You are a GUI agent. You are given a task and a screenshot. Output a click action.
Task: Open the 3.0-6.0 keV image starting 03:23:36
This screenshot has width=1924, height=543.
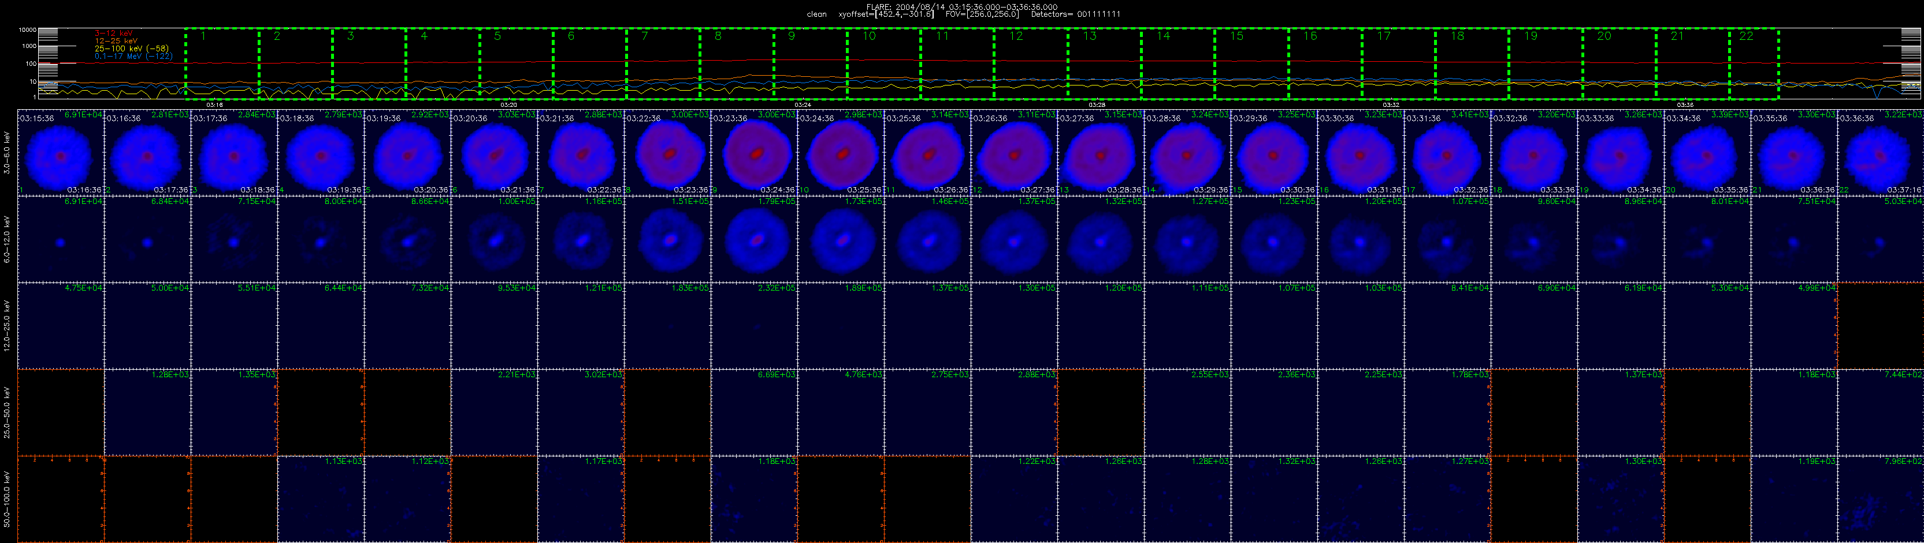[x=755, y=153]
